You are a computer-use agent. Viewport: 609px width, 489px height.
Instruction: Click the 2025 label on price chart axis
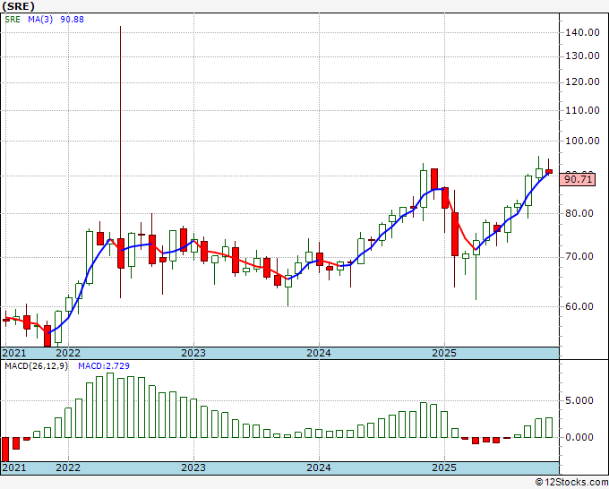click(x=444, y=353)
